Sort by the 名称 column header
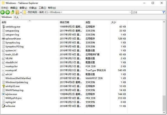 coord(30,22)
